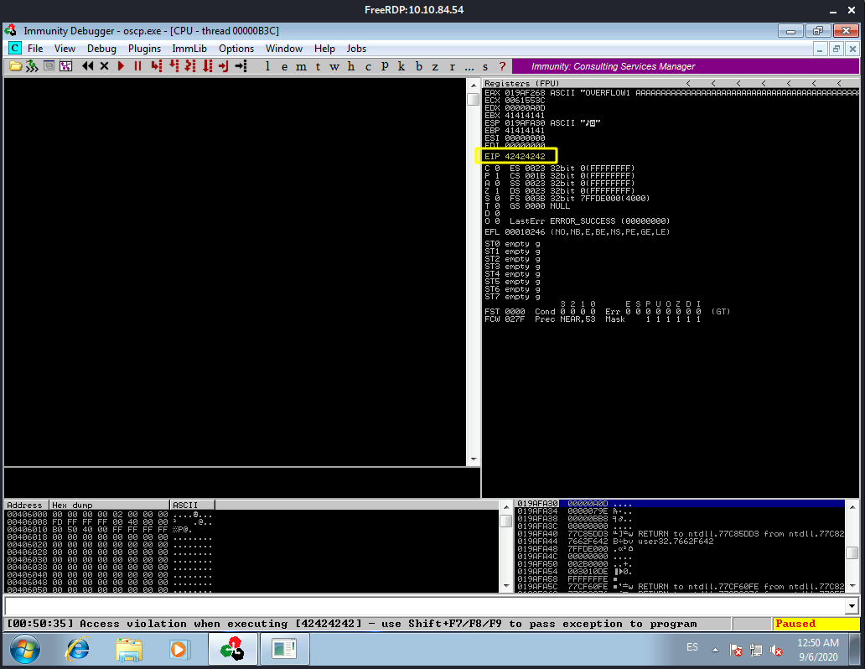The height and width of the screenshot is (669, 865).
Task: Restart program with the rewind icon
Action: (x=87, y=66)
